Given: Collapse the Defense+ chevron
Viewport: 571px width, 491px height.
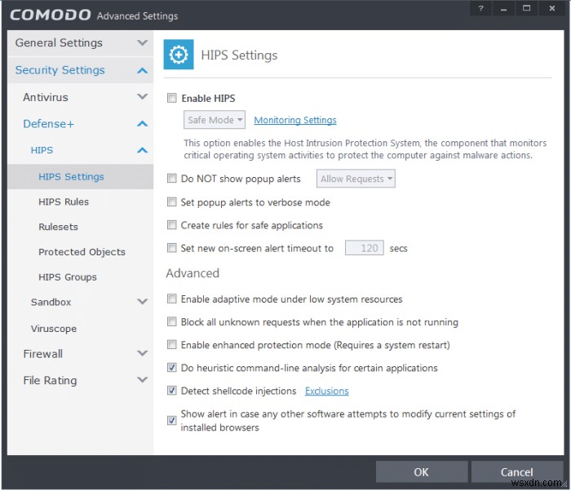Looking at the screenshot, I should pyautogui.click(x=143, y=124).
